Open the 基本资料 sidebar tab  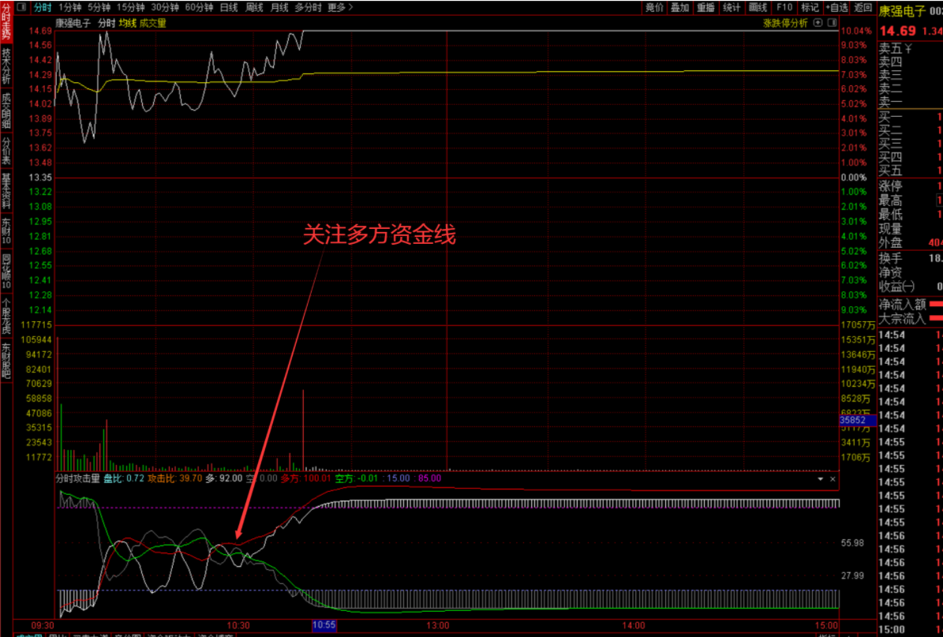point(6,191)
